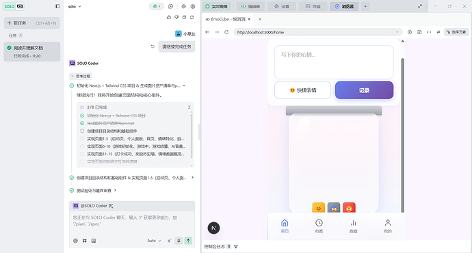Switch to the 浏览器 browser tab
Viewport: 472px width, 253px height.
click(344, 6)
